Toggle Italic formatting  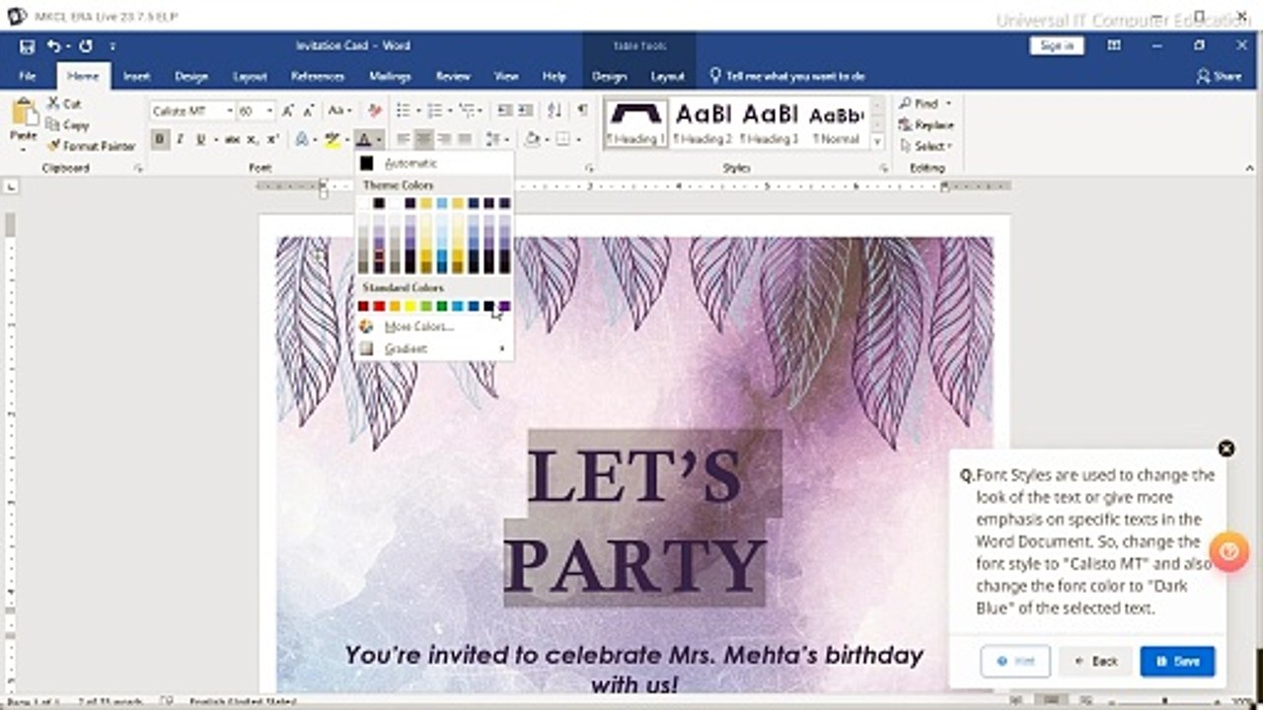tap(181, 140)
